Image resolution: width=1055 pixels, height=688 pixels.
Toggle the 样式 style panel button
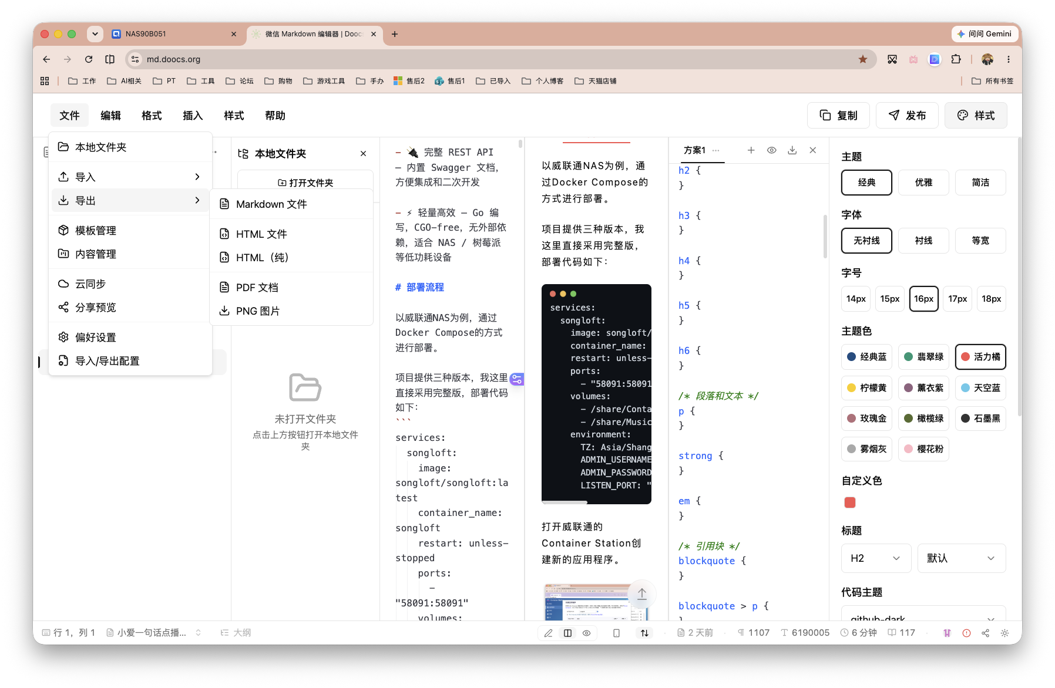coord(976,116)
